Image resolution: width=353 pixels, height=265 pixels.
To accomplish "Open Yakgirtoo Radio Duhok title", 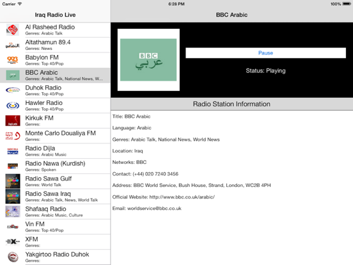I will tap(57, 254).
